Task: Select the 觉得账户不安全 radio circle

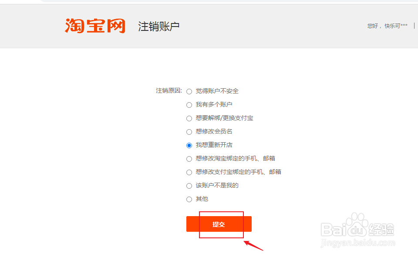Action: (x=189, y=92)
